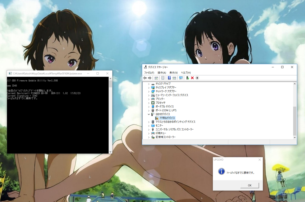Click the モニター display icon
Viewport: 305px width, 202px height.
point(153,126)
